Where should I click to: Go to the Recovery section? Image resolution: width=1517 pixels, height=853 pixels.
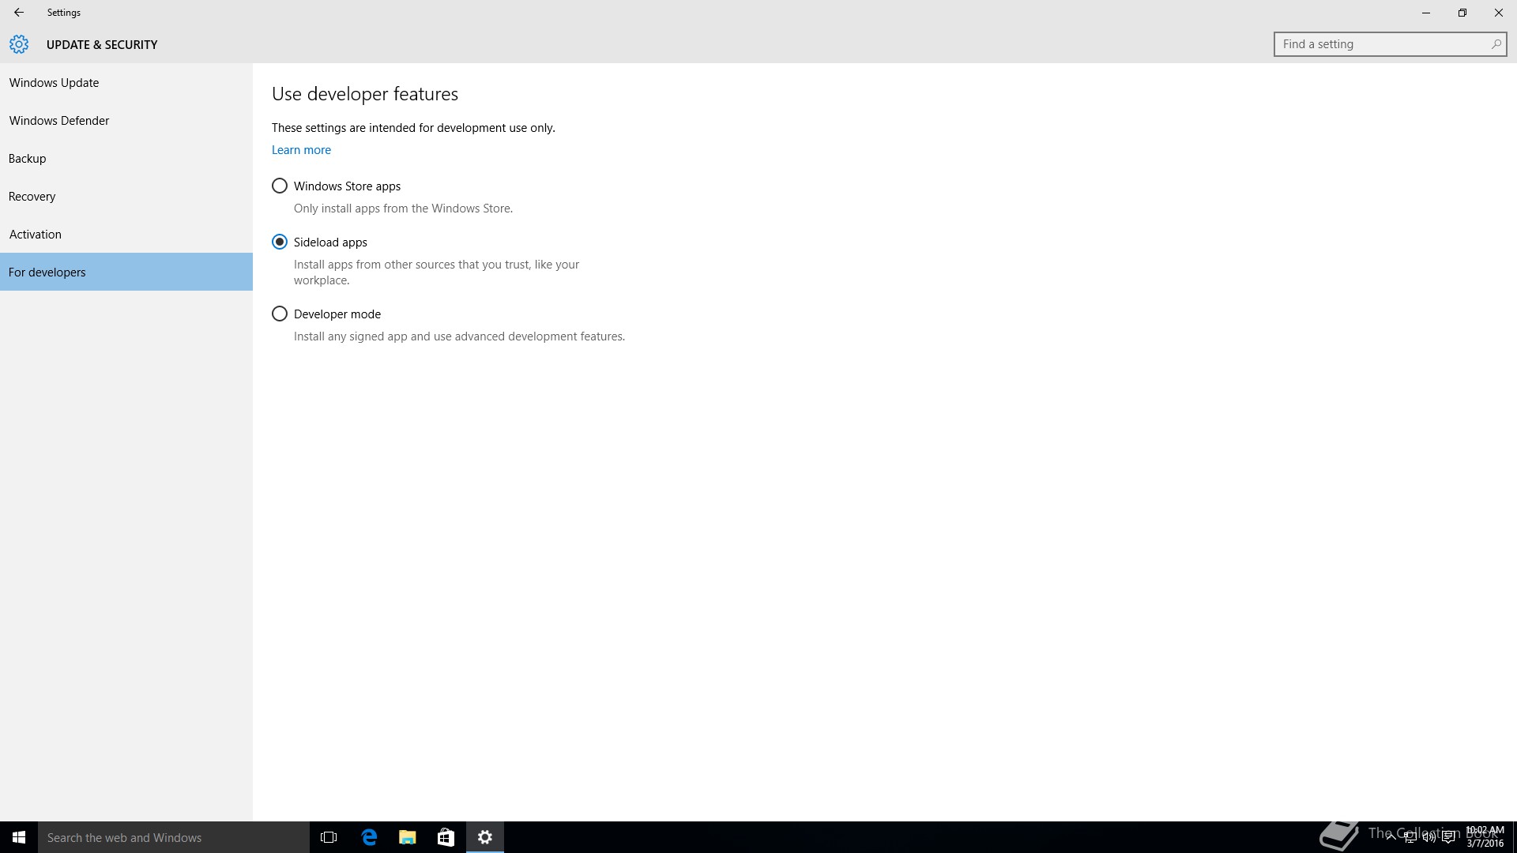tap(32, 197)
